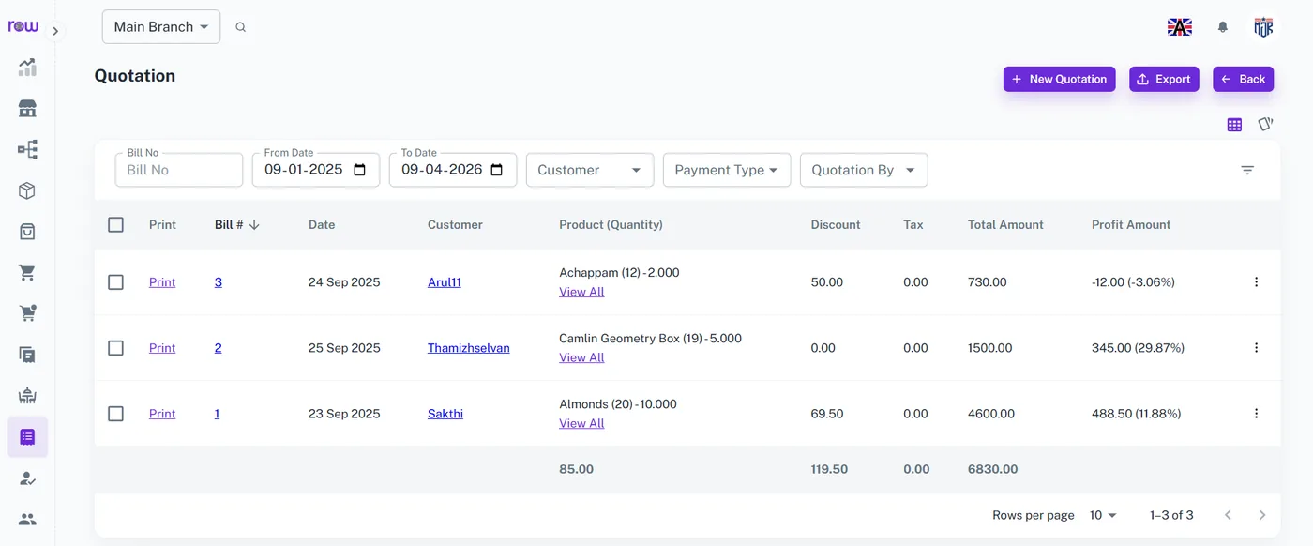Open the person-with-checkmark sidebar icon
The image size is (1313, 546).
(x=27, y=478)
